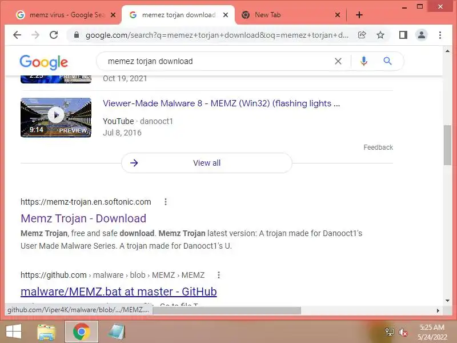Edit the memez torjan download query
Screen dimensions: 457x343
(x=150, y=61)
